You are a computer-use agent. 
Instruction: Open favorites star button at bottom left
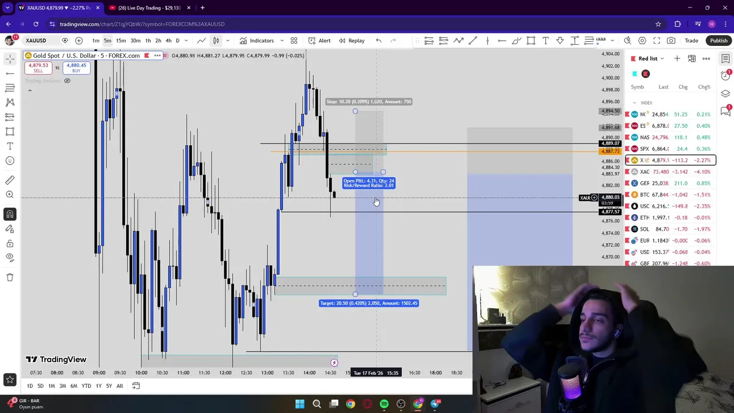10,379
